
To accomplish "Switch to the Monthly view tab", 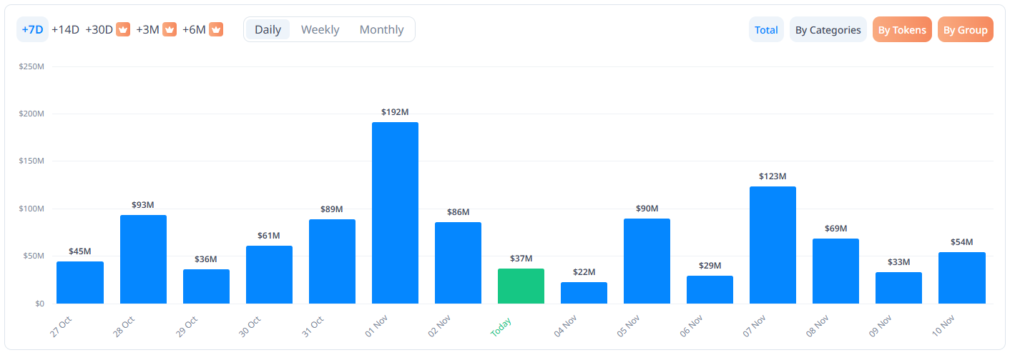I will click(381, 29).
